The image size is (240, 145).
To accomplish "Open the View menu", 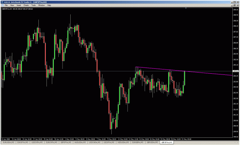I will [12, 5].
